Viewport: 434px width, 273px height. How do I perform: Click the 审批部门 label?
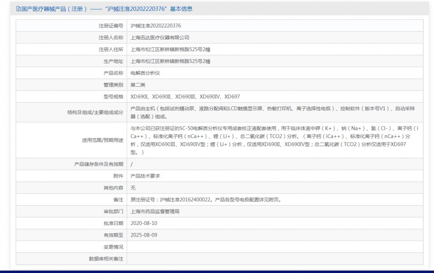113,211
